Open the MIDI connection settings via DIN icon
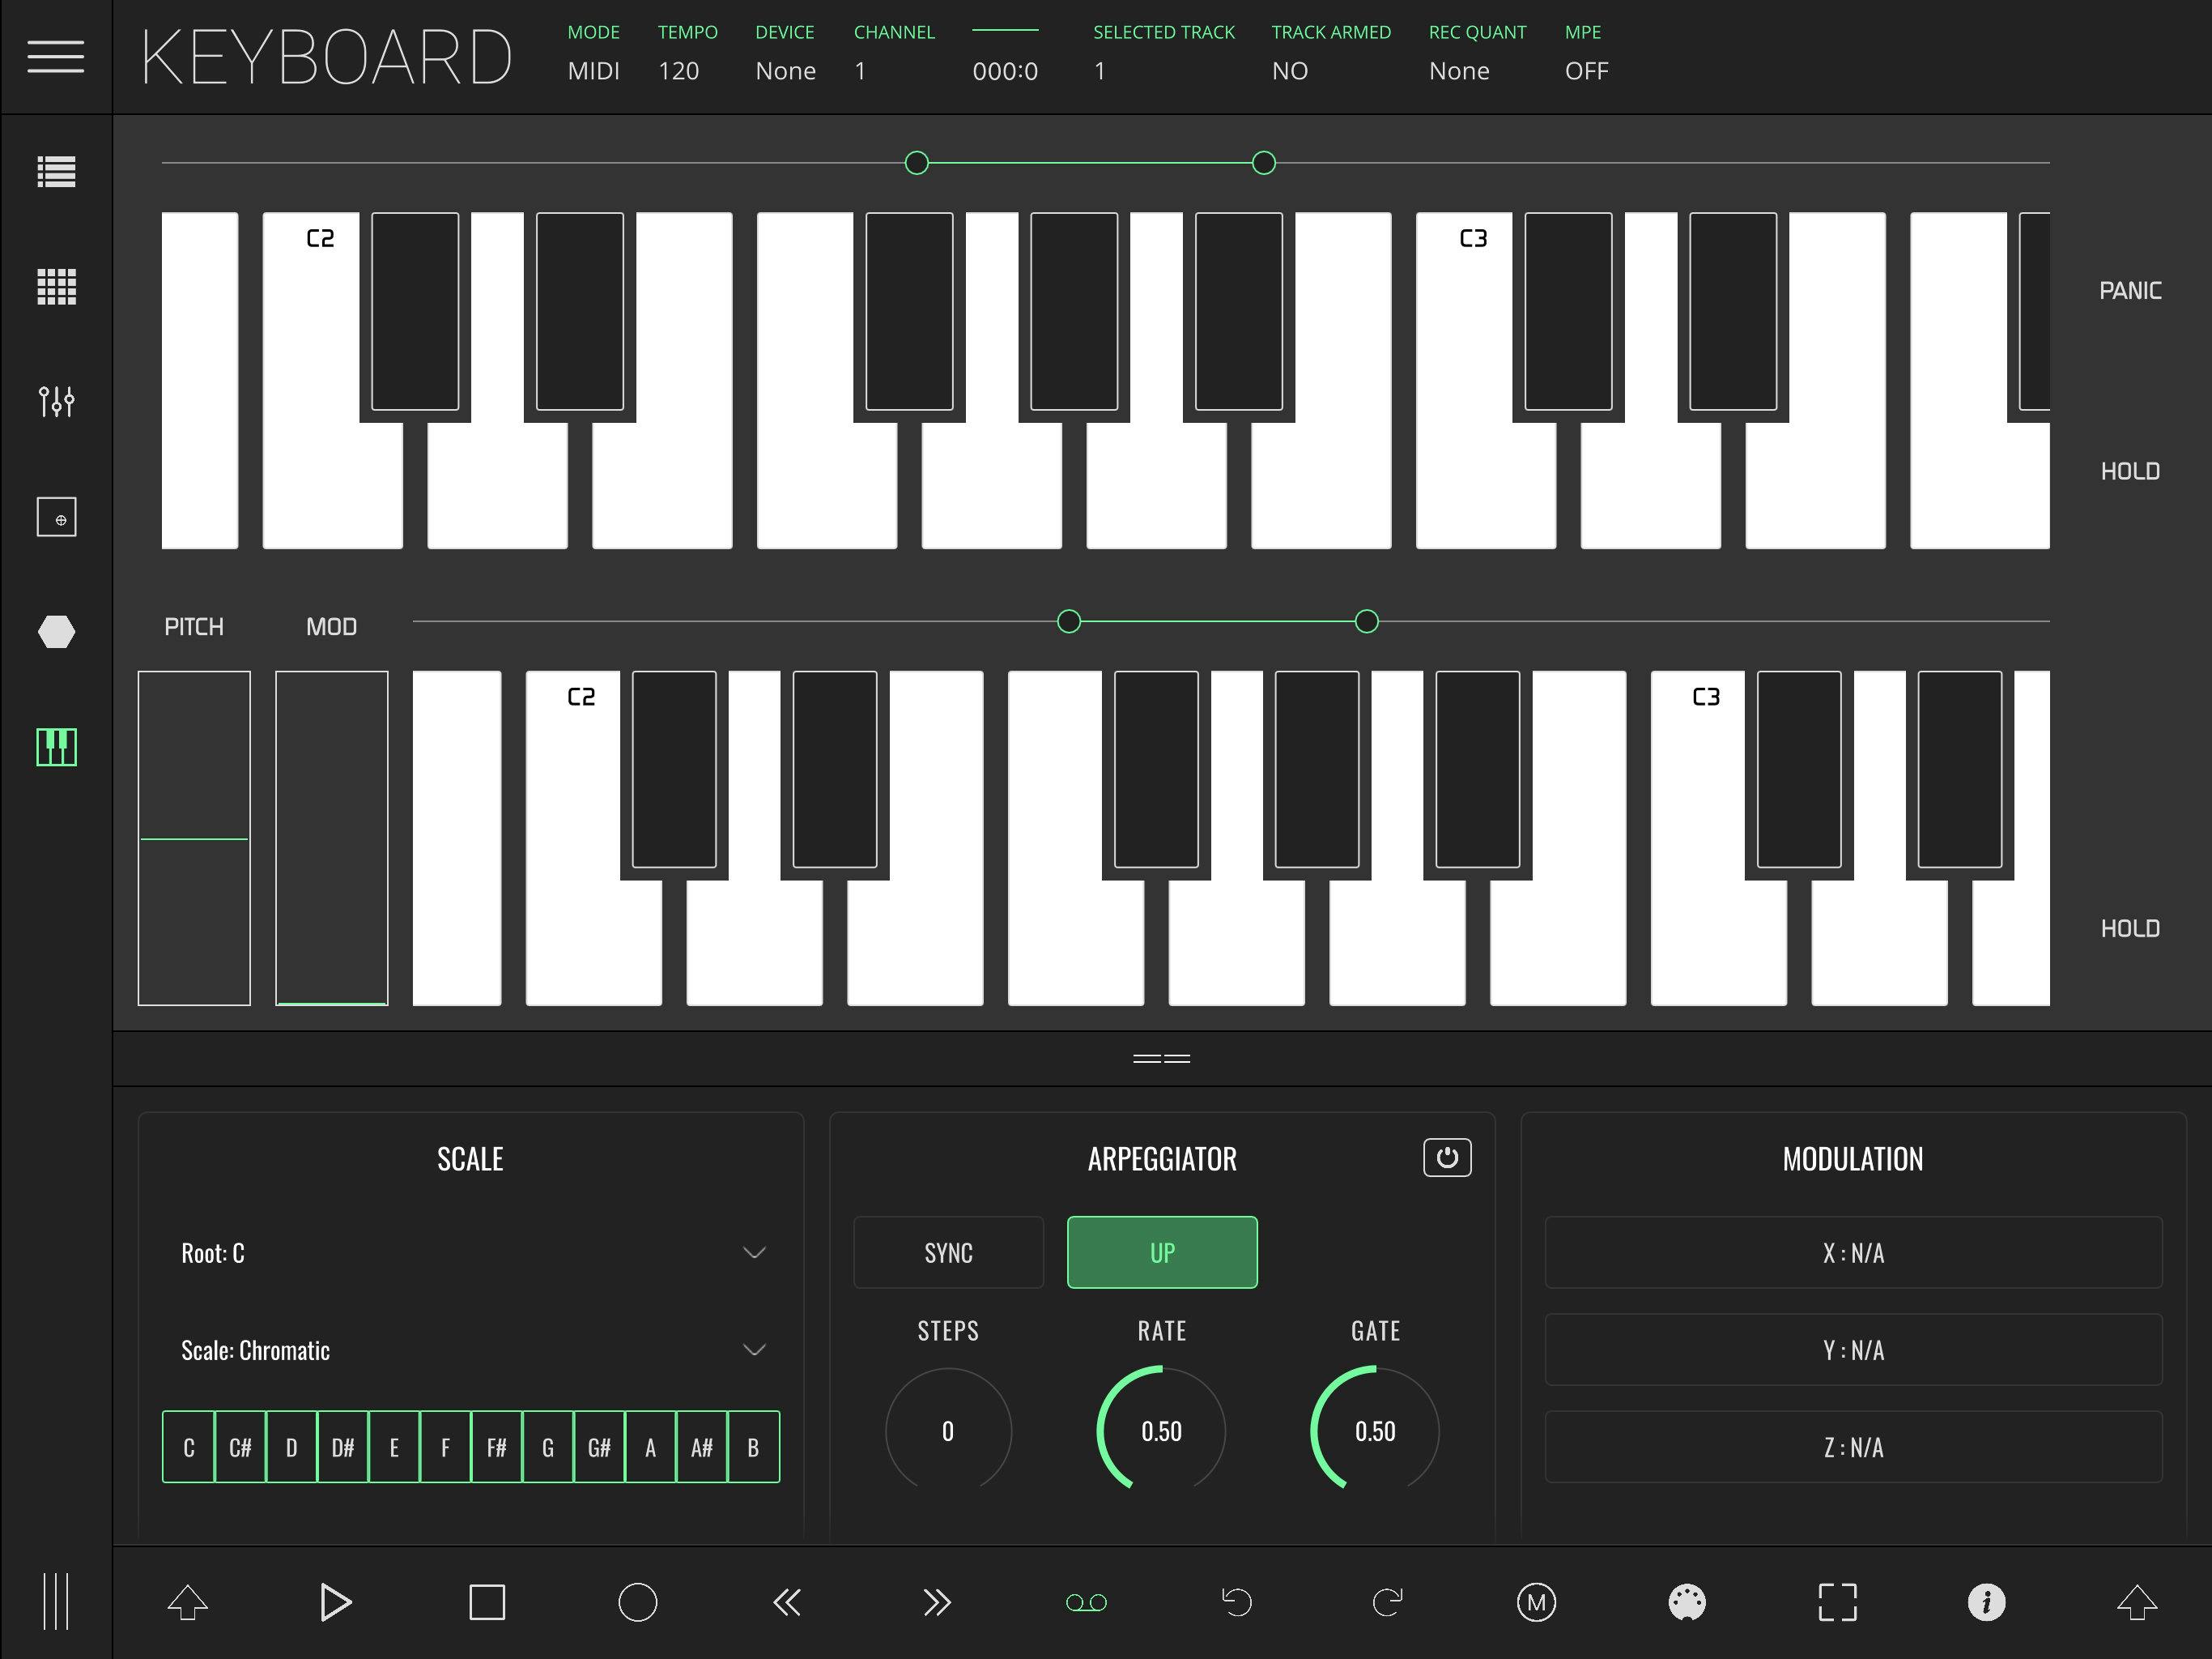Viewport: 2212px width, 1659px height. tap(1687, 1602)
